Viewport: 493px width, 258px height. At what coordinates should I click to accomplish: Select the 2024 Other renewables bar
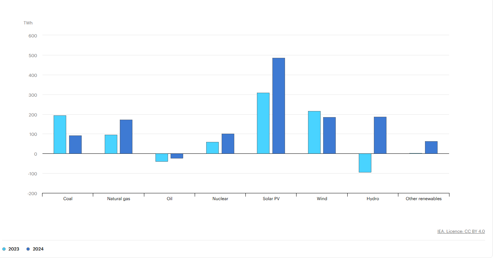(431, 147)
